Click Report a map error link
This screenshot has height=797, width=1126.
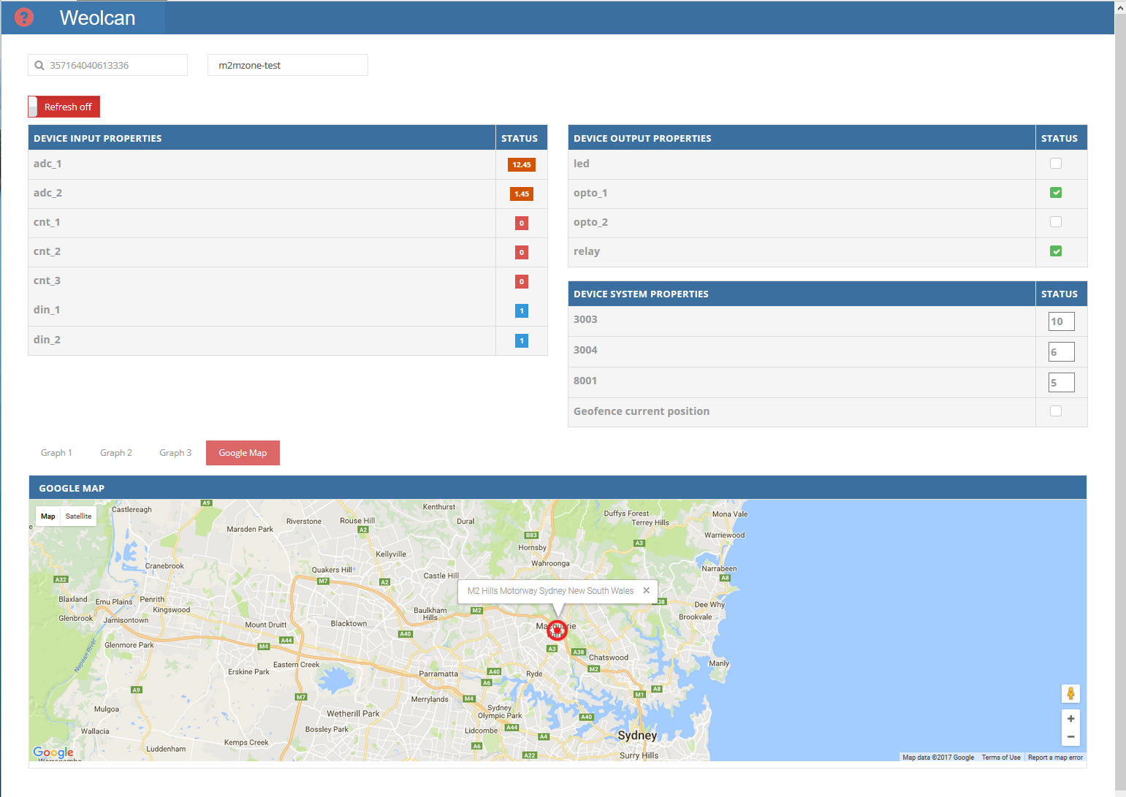pos(1055,758)
